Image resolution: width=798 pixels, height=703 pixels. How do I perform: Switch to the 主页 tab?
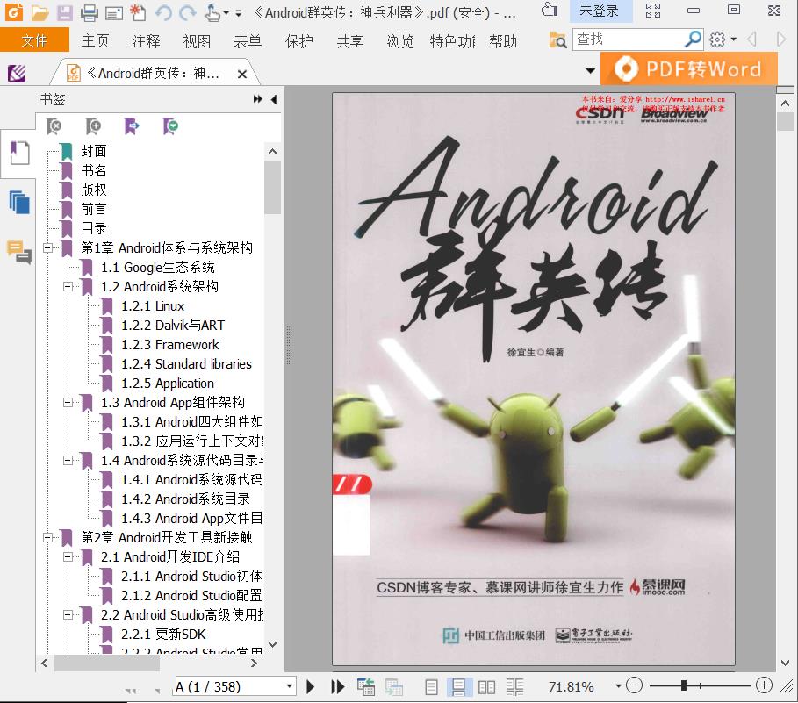tap(95, 40)
